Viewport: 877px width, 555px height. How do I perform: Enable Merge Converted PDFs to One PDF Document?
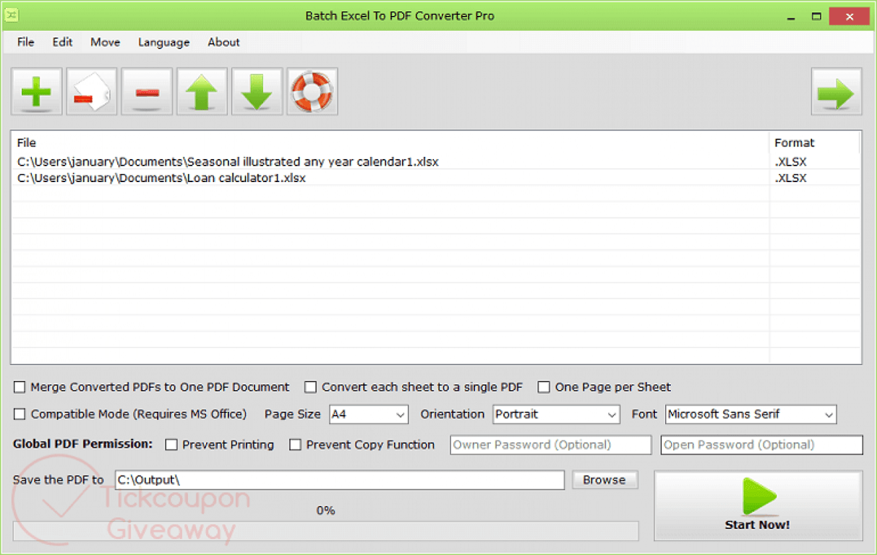(20, 387)
